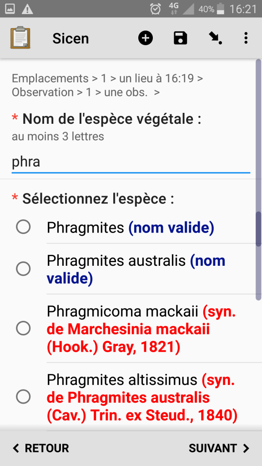Choose Phragmites altissimus radio option
The image size is (262, 466).
[x=23, y=397]
